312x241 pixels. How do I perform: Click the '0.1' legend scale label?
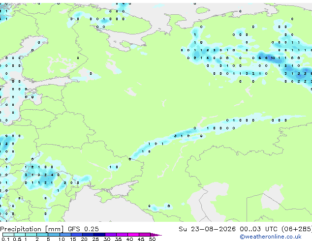click(5, 239)
